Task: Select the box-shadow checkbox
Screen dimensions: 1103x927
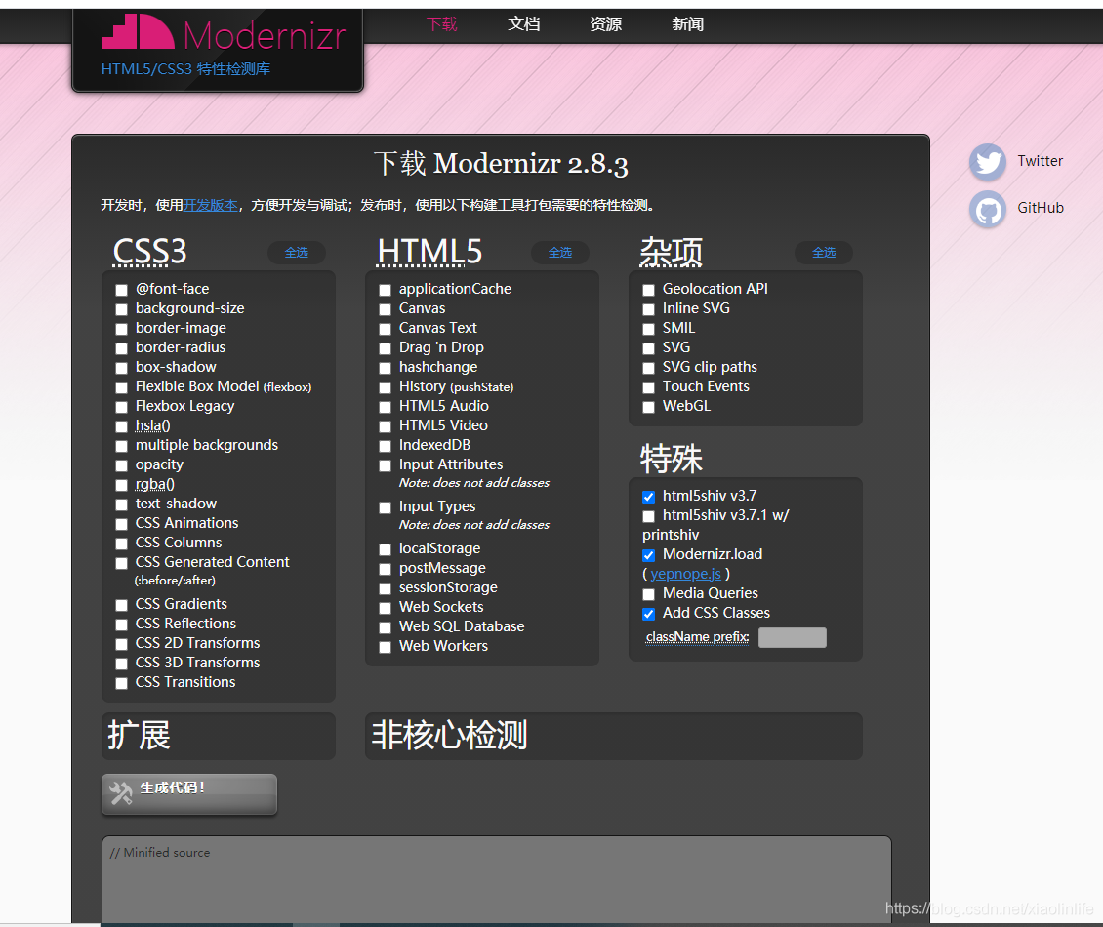Action: click(x=122, y=368)
